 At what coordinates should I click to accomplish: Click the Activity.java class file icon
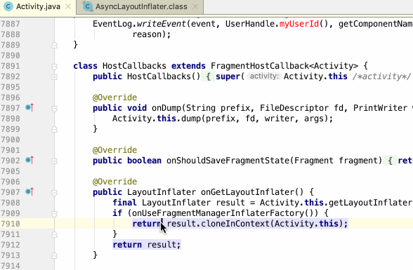(8, 6)
